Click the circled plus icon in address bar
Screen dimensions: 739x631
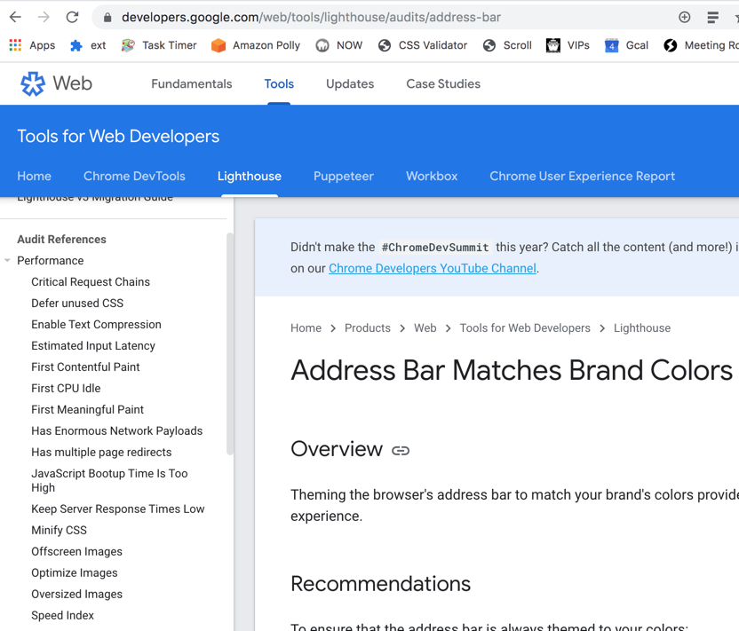[684, 18]
